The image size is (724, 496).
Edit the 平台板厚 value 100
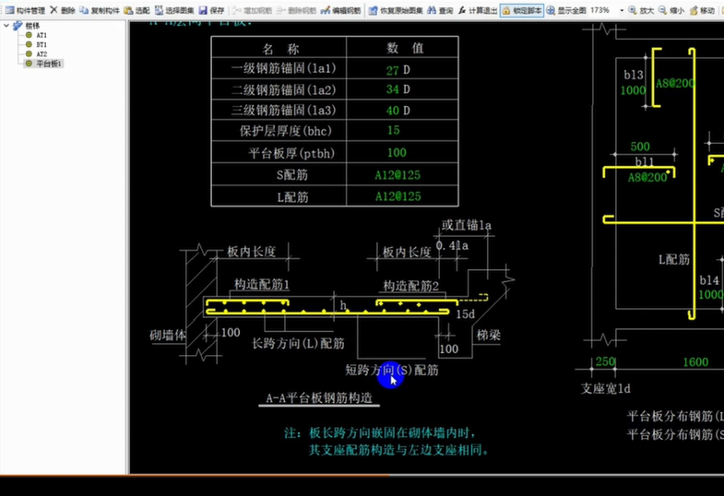click(x=397, y=153)
